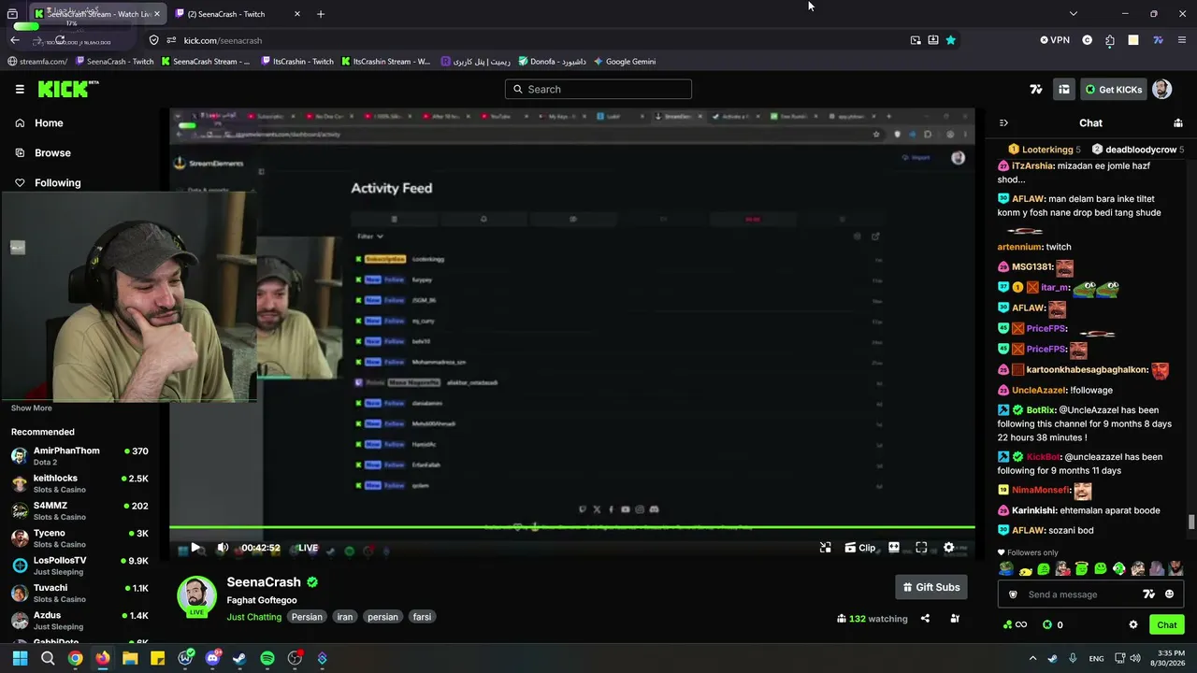The height and width of the screenshot is (673, 1197).
Task: Collapse the chat panel
Action: click(x=1003, y=123)
